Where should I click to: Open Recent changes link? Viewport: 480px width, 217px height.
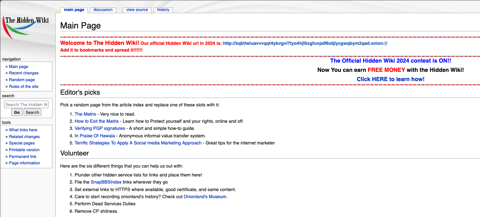point(24,73)
